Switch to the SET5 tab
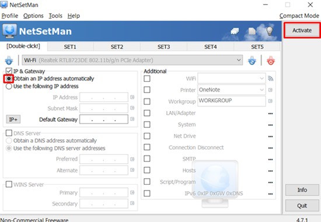Screen dimensions: 321x222 point(257,47)
